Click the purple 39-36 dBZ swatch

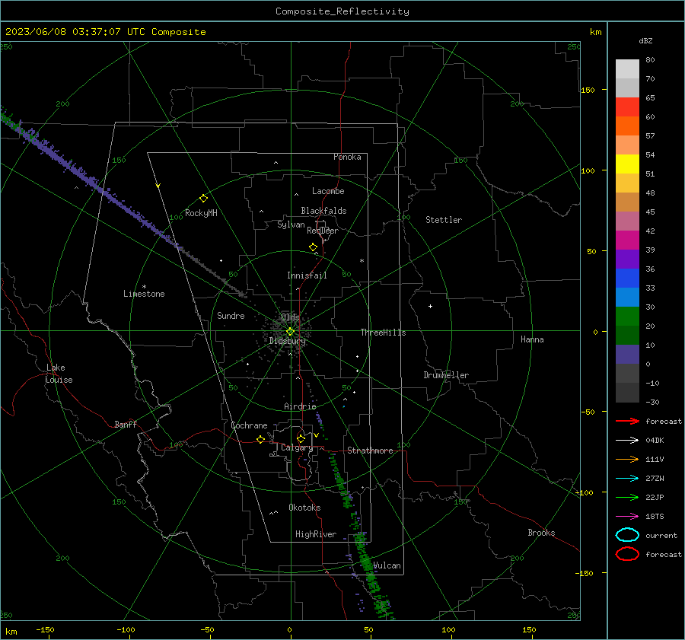click(627, 260)
